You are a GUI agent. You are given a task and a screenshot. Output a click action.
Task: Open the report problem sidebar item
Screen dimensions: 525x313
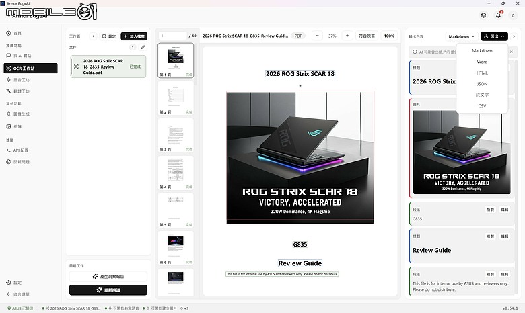(18, 162)
